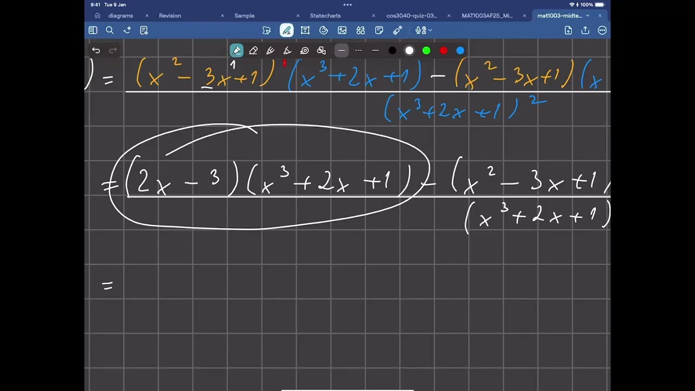The image size is (695, 391).
Task: Switch to the cos3040-quiz-03 tab
Action: pos(412,16)
